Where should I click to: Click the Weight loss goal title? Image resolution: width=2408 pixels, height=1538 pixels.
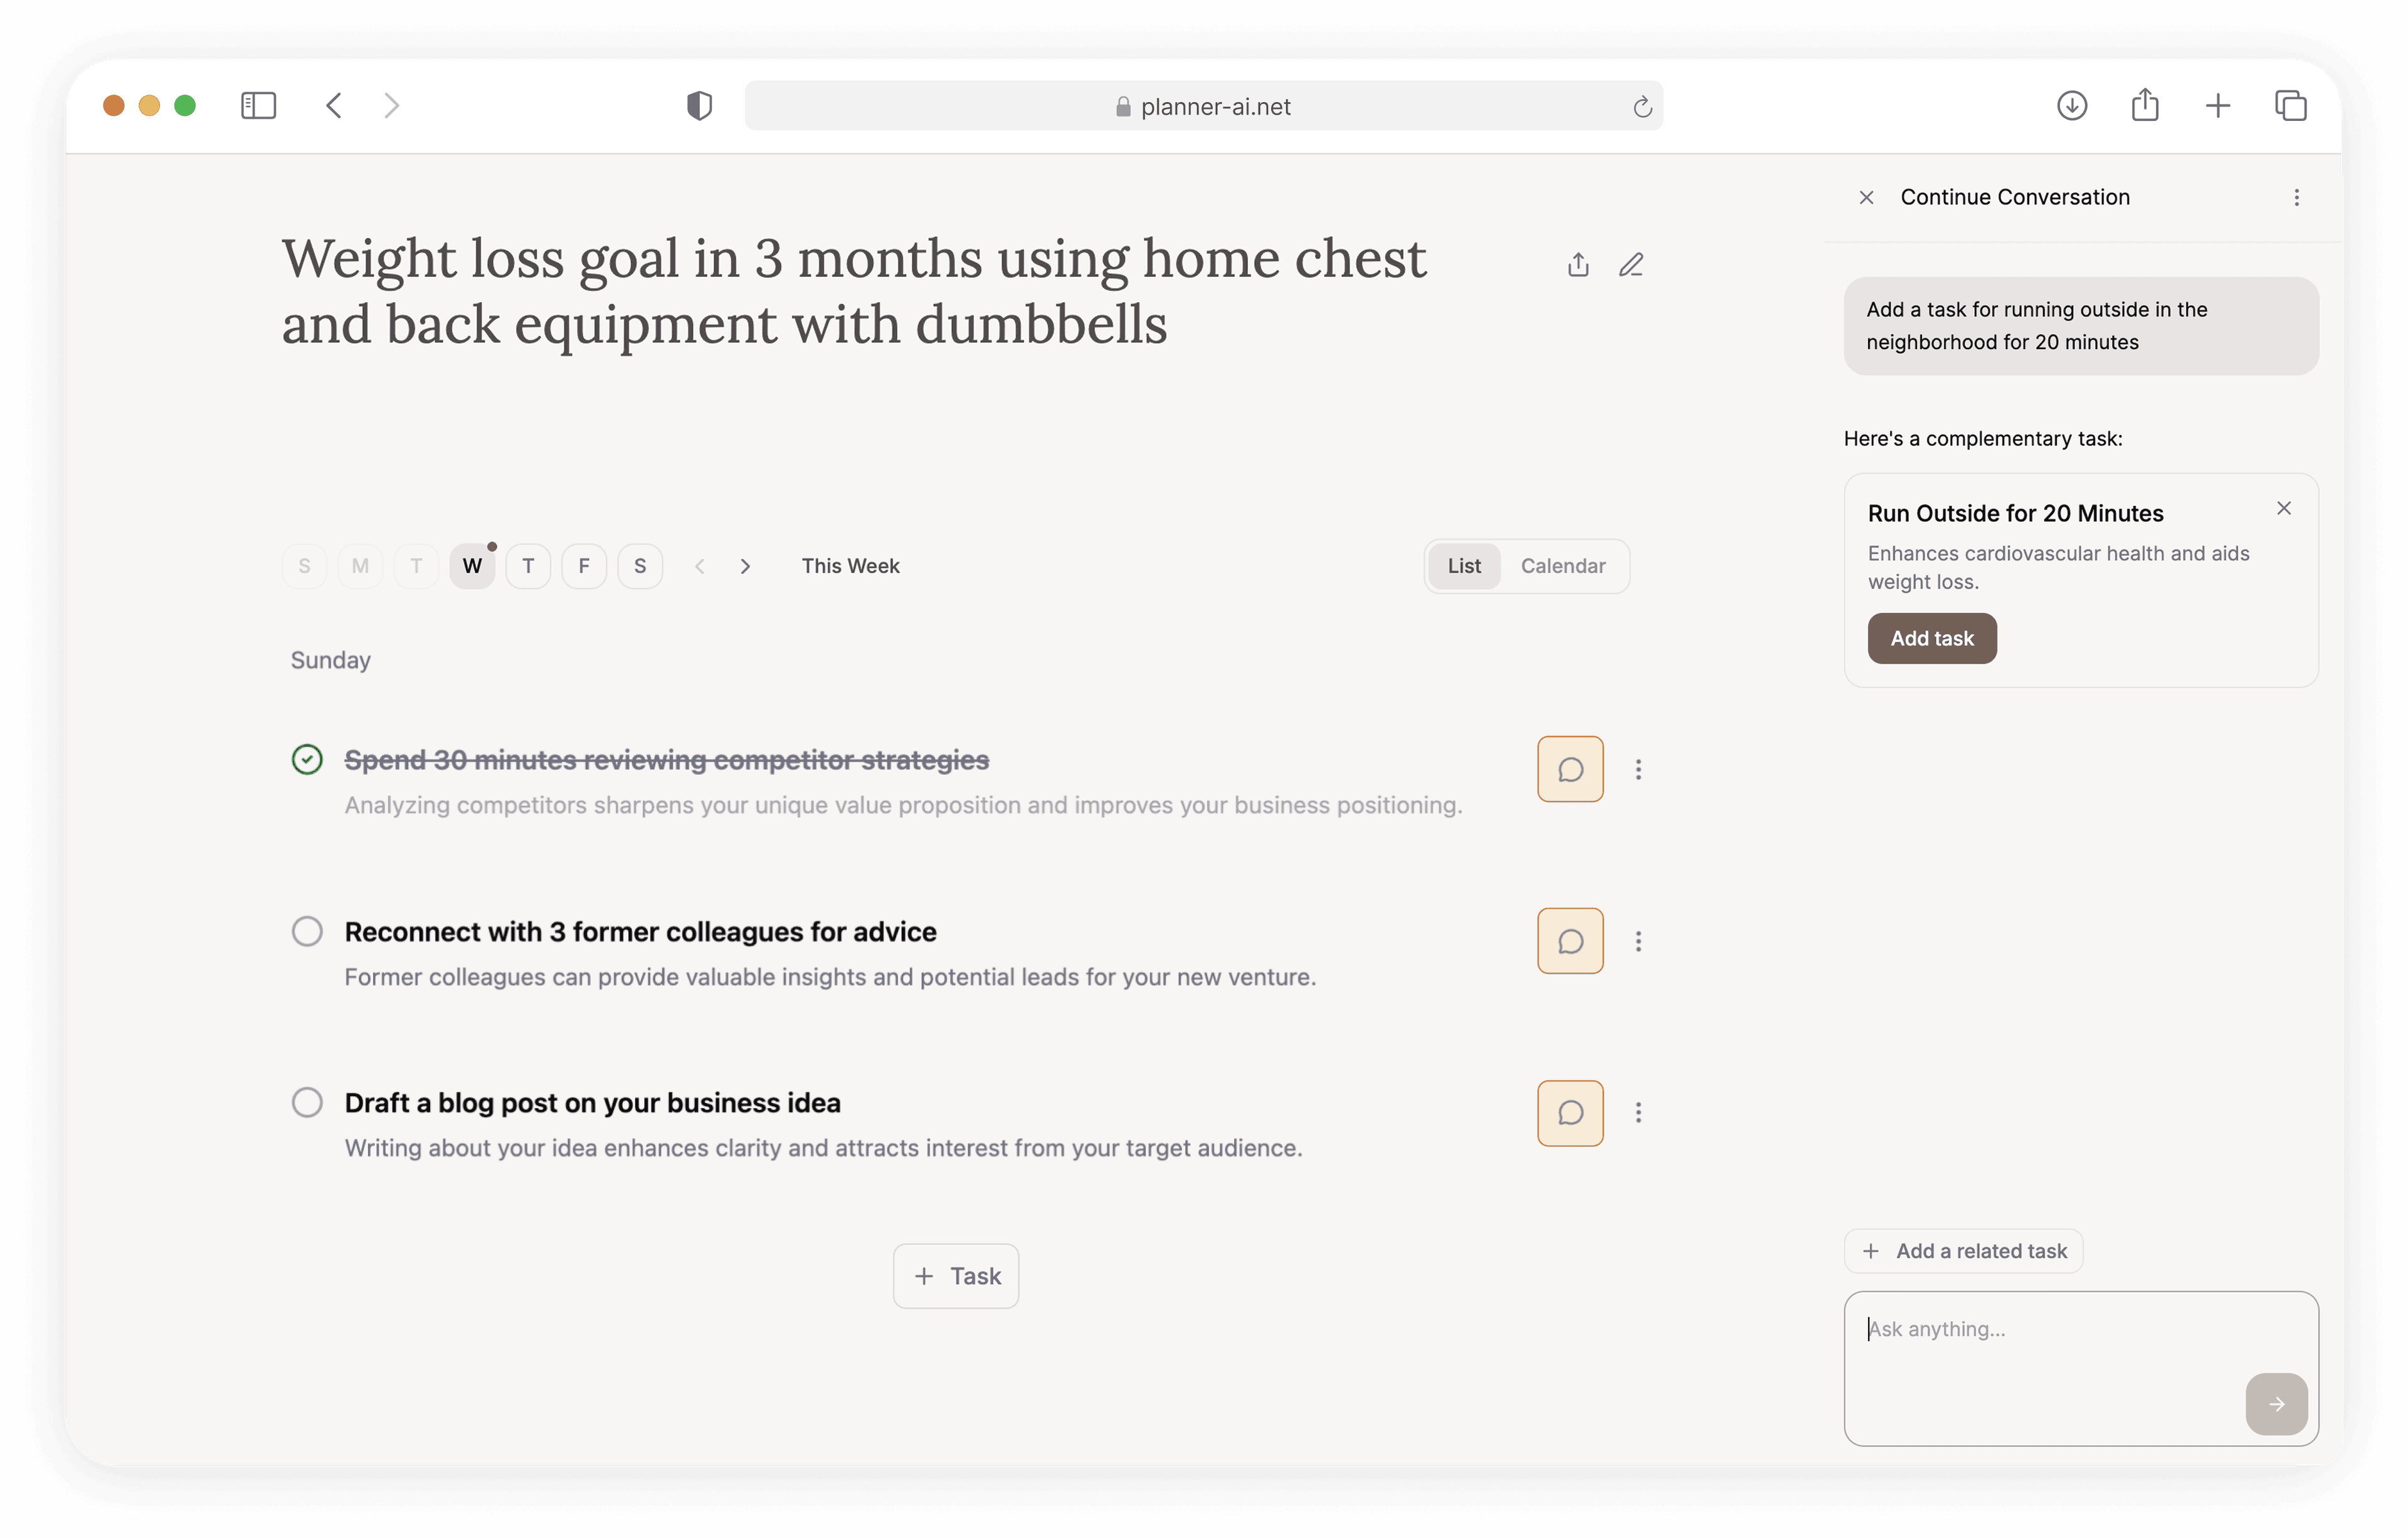coord(853,291)
